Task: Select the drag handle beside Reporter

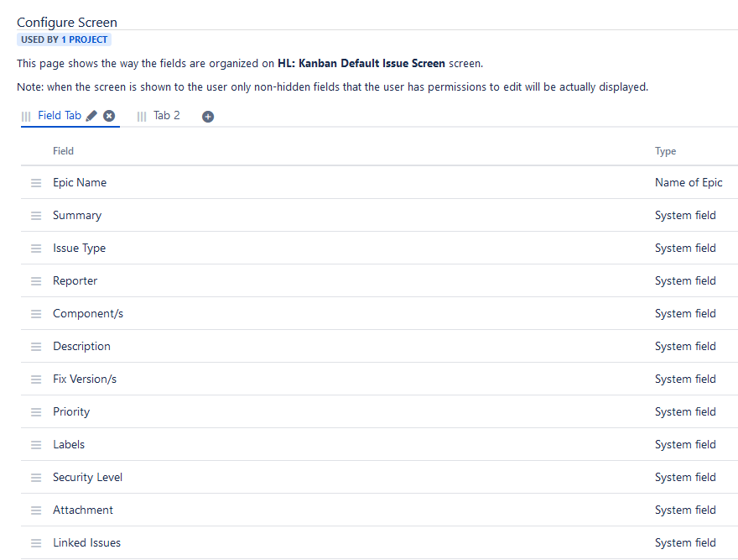Action: click(x=35, y=280)
